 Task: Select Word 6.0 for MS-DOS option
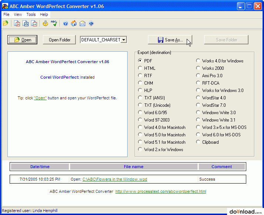pyautogui.click(x=219, y=135)
